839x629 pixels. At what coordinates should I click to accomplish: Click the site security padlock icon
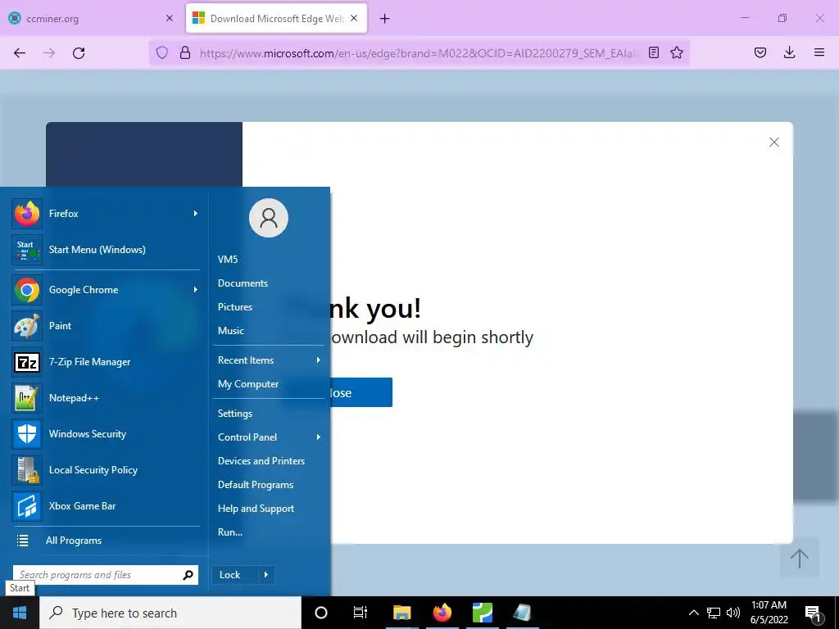[x=185, y=53]
